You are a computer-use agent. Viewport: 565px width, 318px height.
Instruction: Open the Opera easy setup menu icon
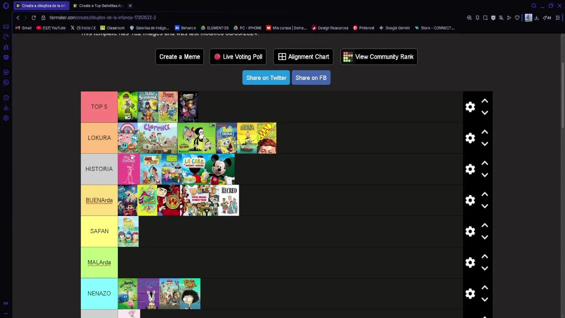point(557,18)
